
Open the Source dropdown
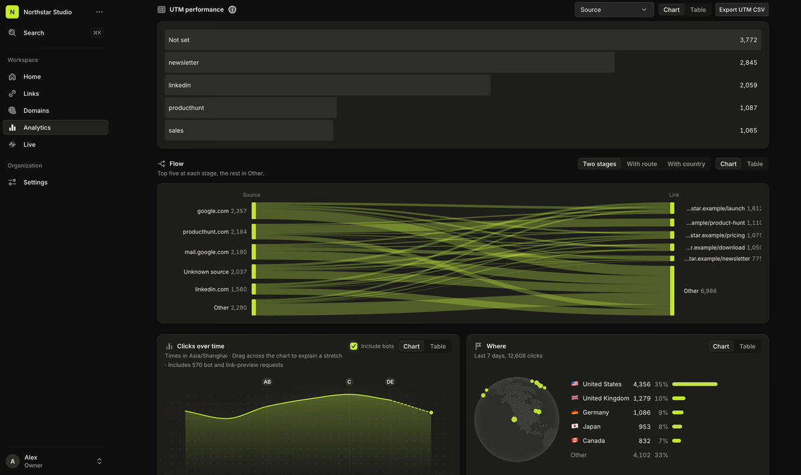click(614, 9)
